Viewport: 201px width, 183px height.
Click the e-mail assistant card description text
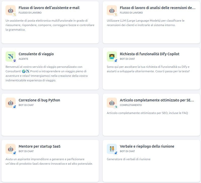coord(50,25)
